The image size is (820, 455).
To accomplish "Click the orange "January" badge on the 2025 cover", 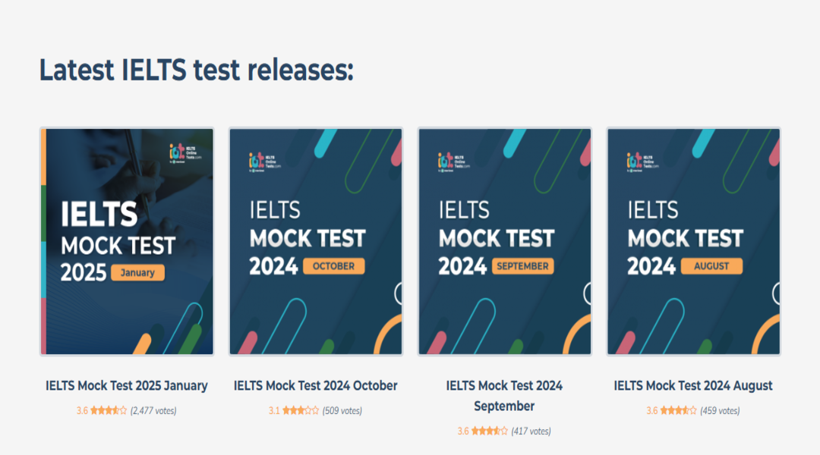I will pos(137,273).
